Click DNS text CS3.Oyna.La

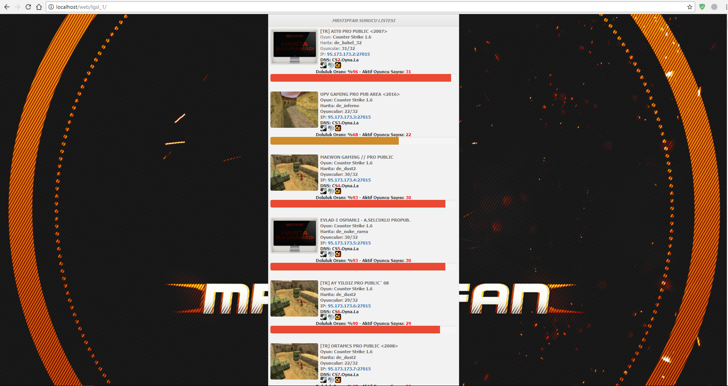[345, 123]
